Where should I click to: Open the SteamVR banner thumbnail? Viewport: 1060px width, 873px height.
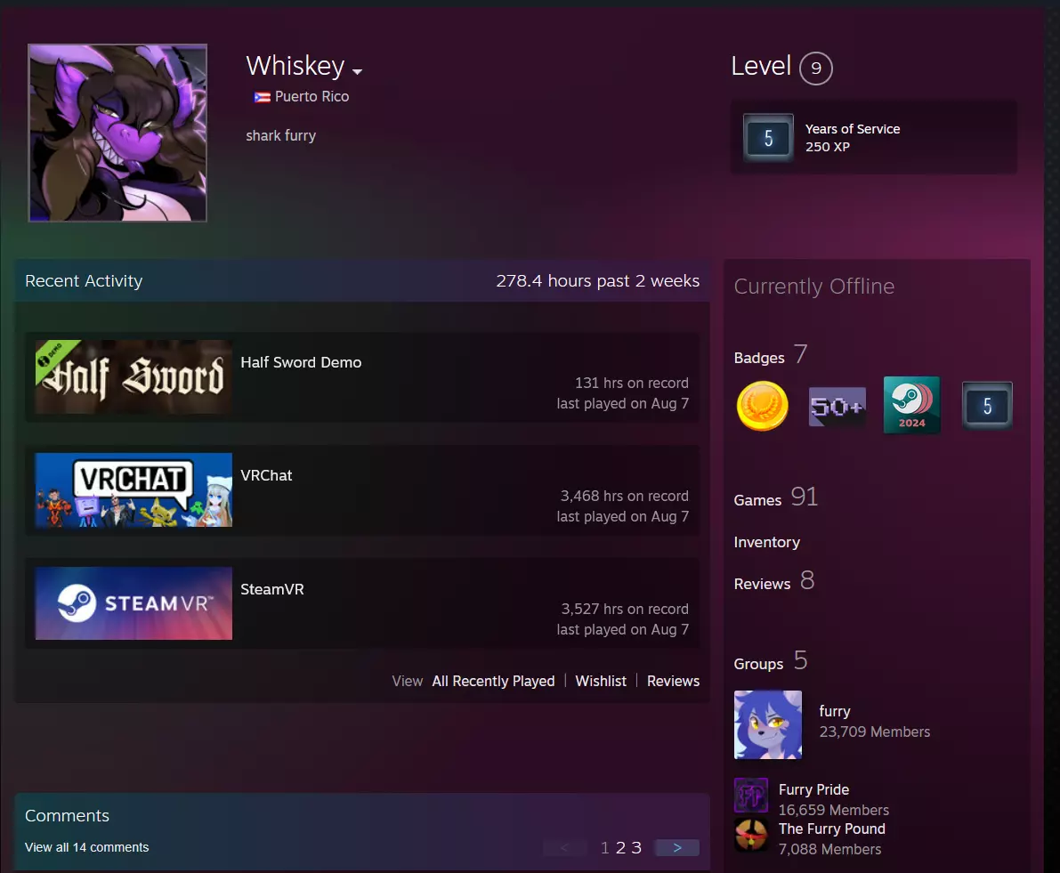coord(134,603)
